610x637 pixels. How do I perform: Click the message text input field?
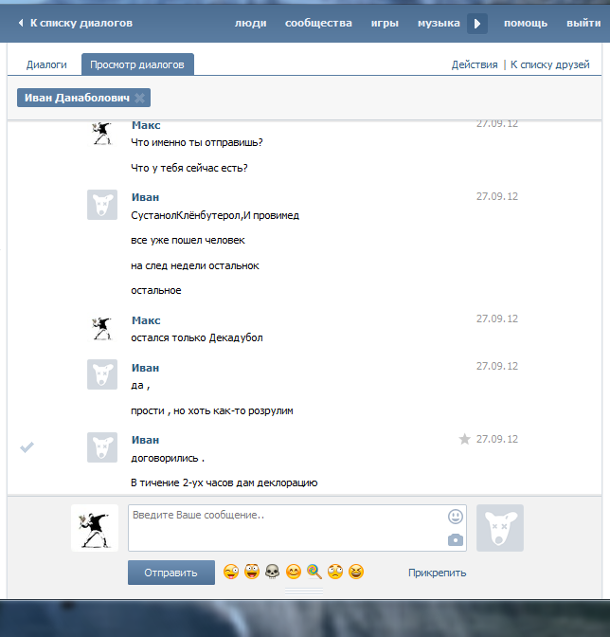coord(284,528)
